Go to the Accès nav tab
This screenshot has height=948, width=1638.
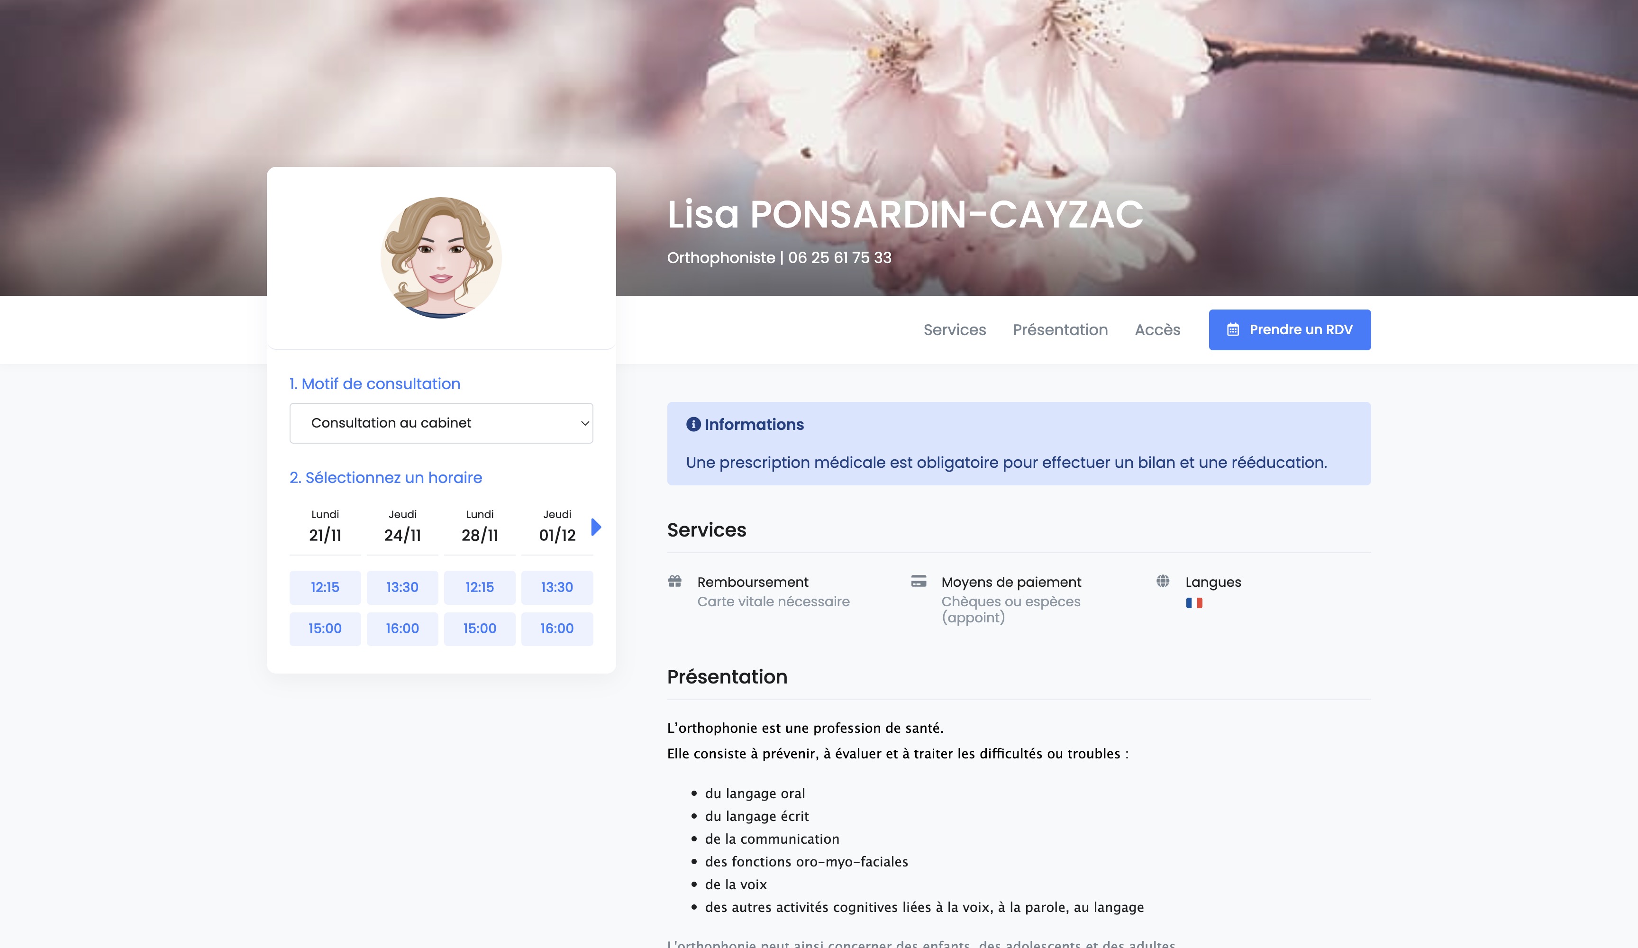1158,329
